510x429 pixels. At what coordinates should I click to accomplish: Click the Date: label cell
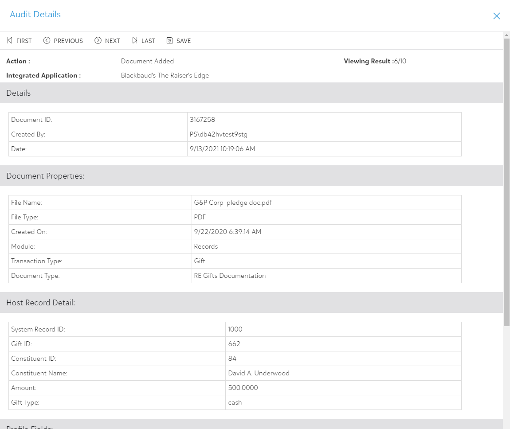tap(98, 149)
